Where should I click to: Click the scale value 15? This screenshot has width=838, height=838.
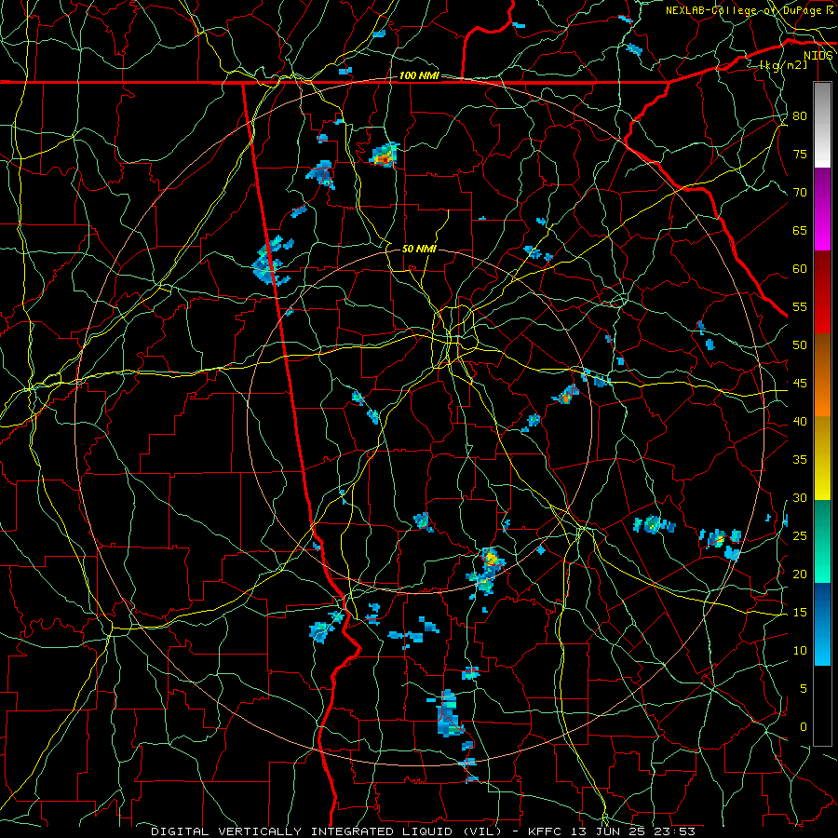[x=800, y=613]
